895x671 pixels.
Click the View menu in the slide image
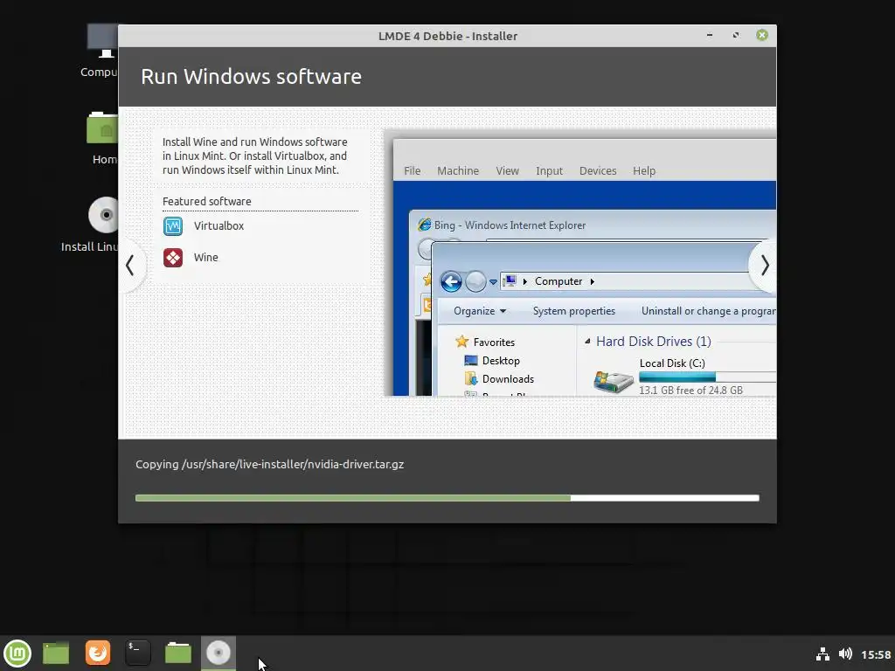507,170
